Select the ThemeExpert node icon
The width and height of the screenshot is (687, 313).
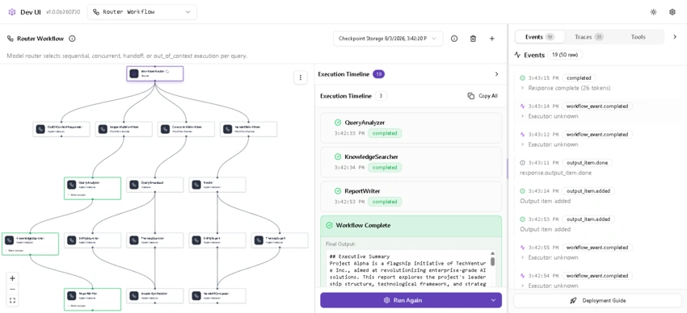(x=259, y=240)
